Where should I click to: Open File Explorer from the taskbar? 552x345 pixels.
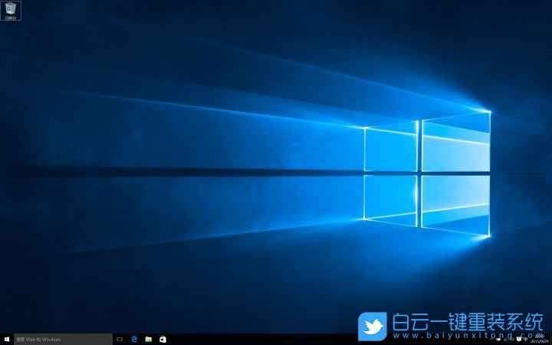tap(148, 339)
